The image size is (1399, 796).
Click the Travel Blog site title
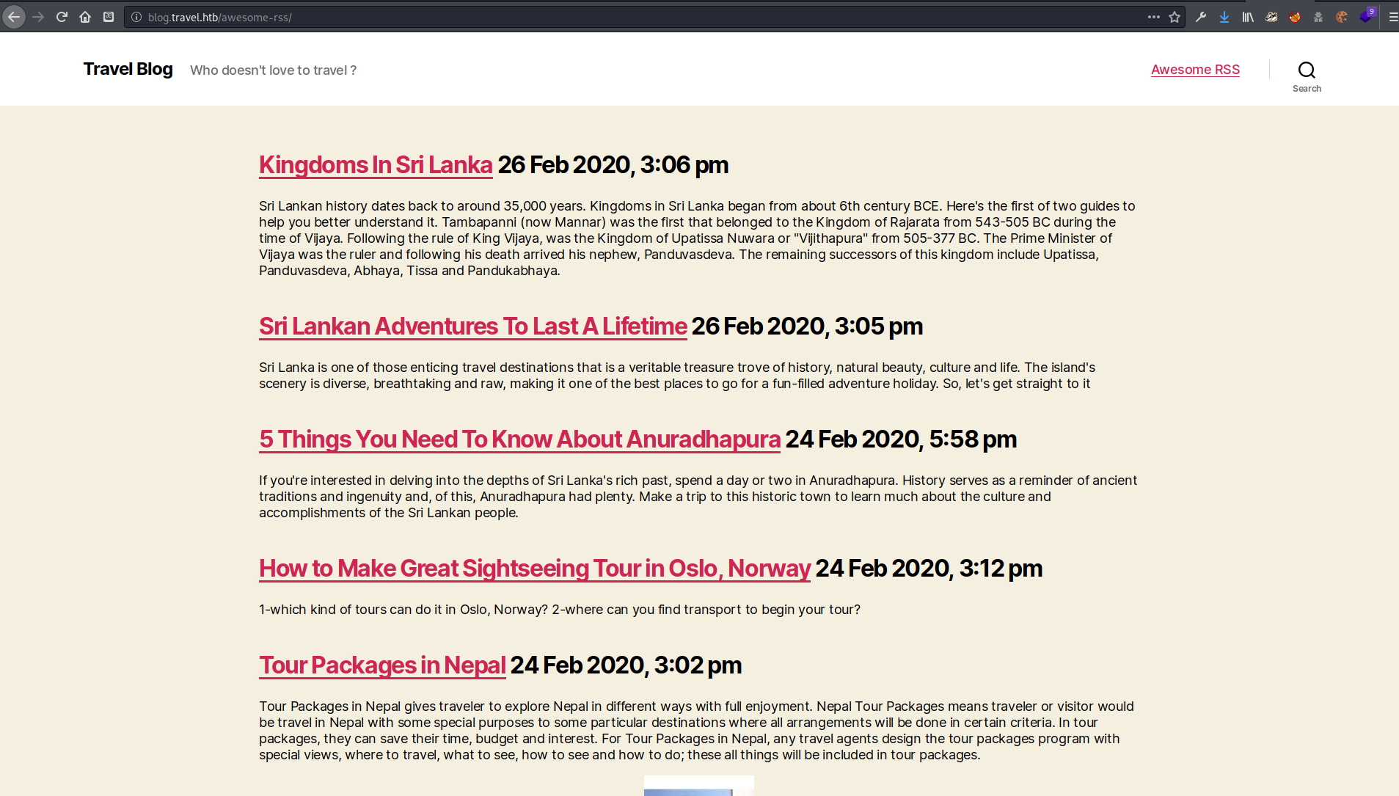pyautogui.click(x=128, y=69)
